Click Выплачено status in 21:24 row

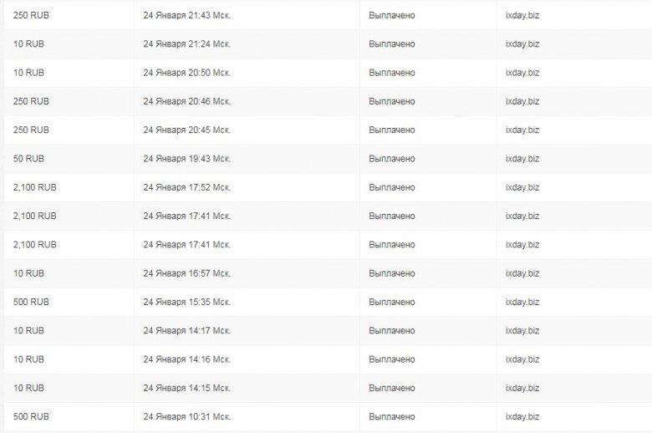(x=392, y=44)
